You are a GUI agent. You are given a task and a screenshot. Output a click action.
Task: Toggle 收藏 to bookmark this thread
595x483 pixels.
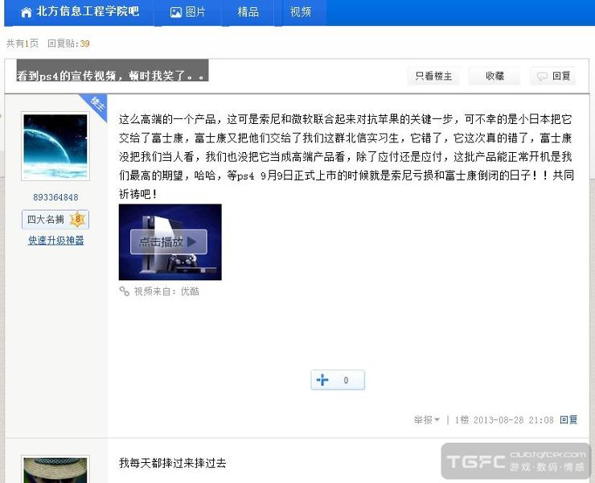[x=494, y=76]
